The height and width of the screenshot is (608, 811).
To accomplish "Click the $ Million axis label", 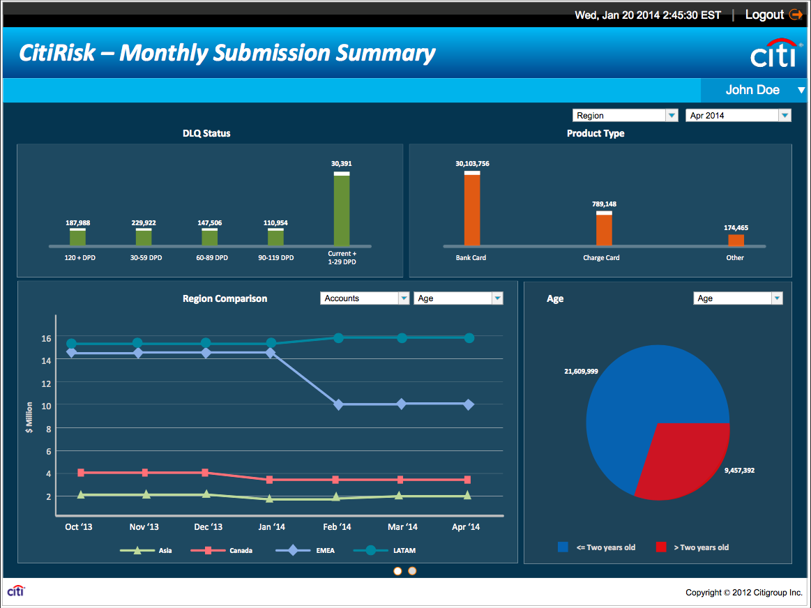I will click(29, 417).
